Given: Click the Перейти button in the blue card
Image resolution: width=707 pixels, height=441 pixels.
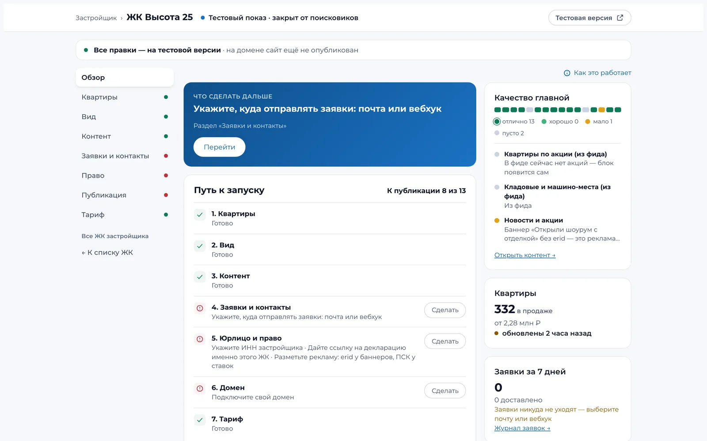Looking at the screenshot, I should [219, 147].
